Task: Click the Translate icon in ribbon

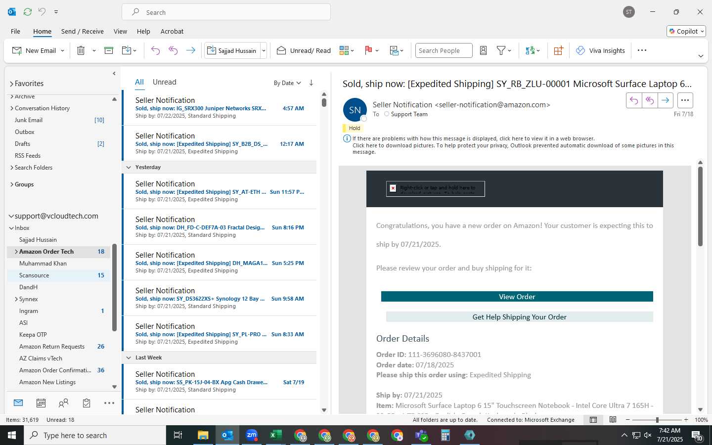Action: [530, 50]
